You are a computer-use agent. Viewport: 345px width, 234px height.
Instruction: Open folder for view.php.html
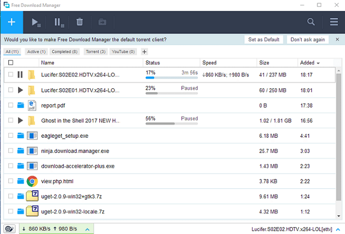tap(21, 181)
